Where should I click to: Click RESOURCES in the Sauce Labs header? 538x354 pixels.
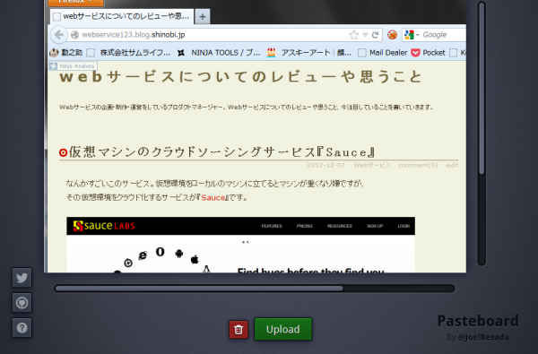pyautogui.click(x=340, y=226)
